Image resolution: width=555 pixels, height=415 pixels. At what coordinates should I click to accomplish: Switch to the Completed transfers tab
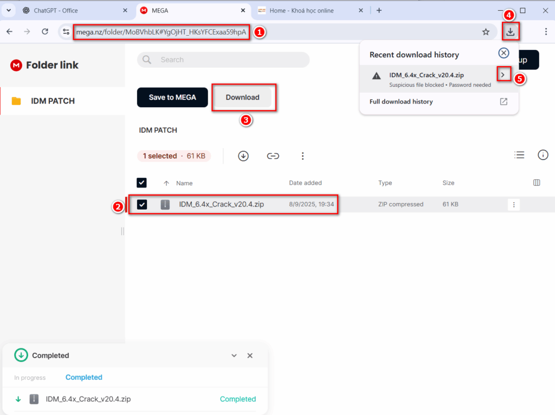[84, 378]
